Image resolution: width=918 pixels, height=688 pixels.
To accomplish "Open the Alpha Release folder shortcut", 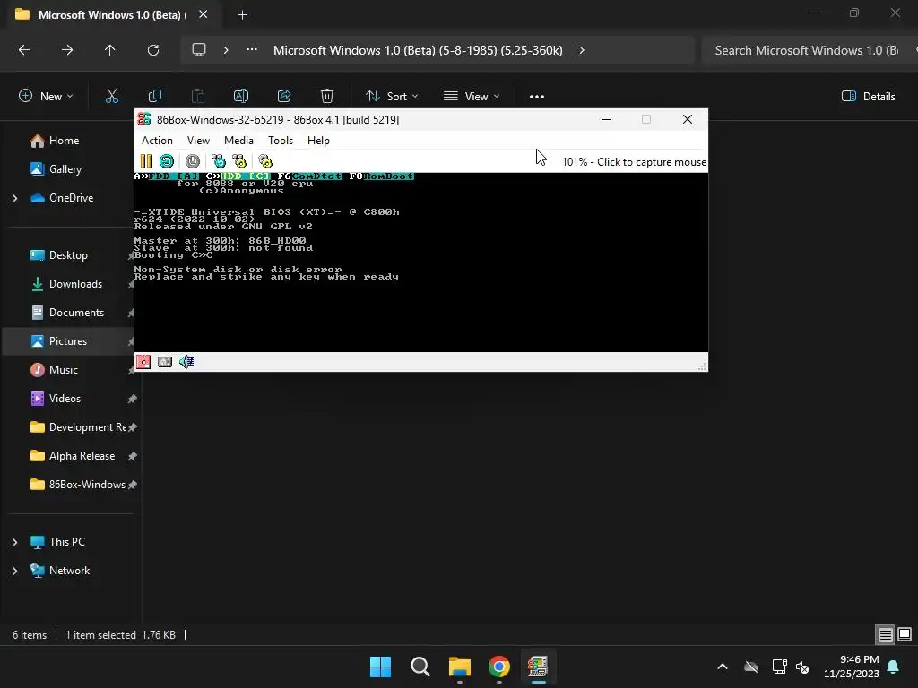I will tap(82, 456).
